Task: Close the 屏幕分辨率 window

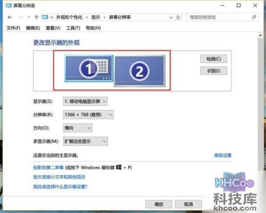Action: coord(255,5)
